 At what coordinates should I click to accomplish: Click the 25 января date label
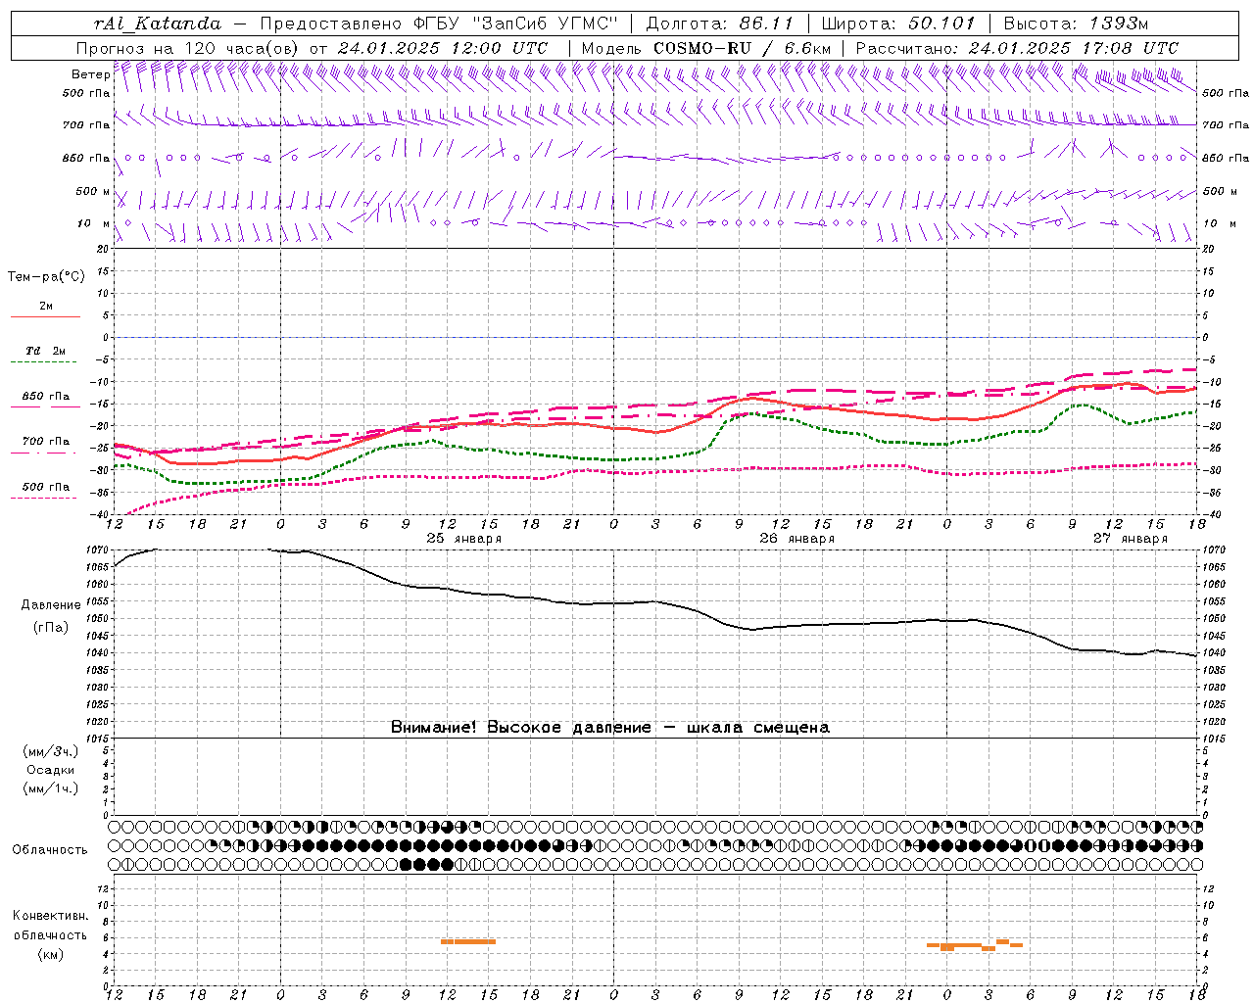[463, 539]
